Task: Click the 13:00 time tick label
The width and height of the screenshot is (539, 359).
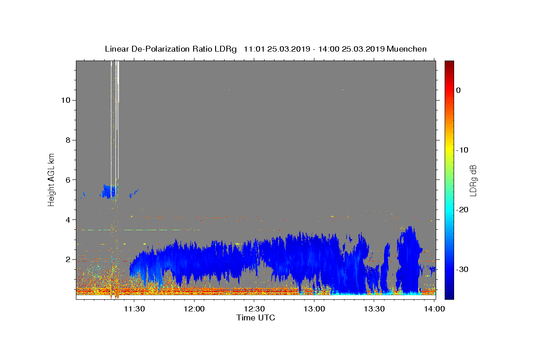Action: [314, 309]
